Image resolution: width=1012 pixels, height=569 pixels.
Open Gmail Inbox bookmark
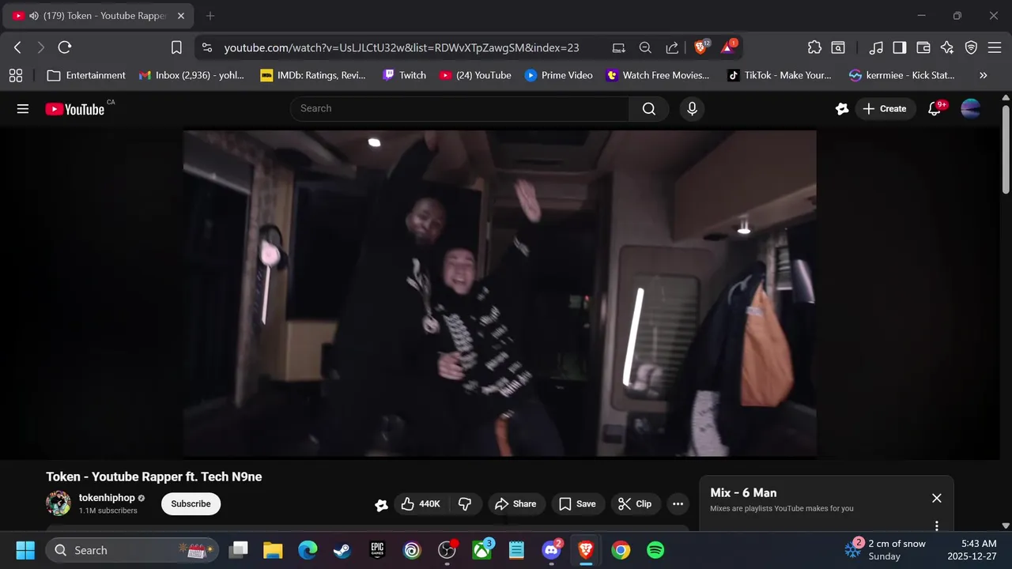[x=191, y=75]
